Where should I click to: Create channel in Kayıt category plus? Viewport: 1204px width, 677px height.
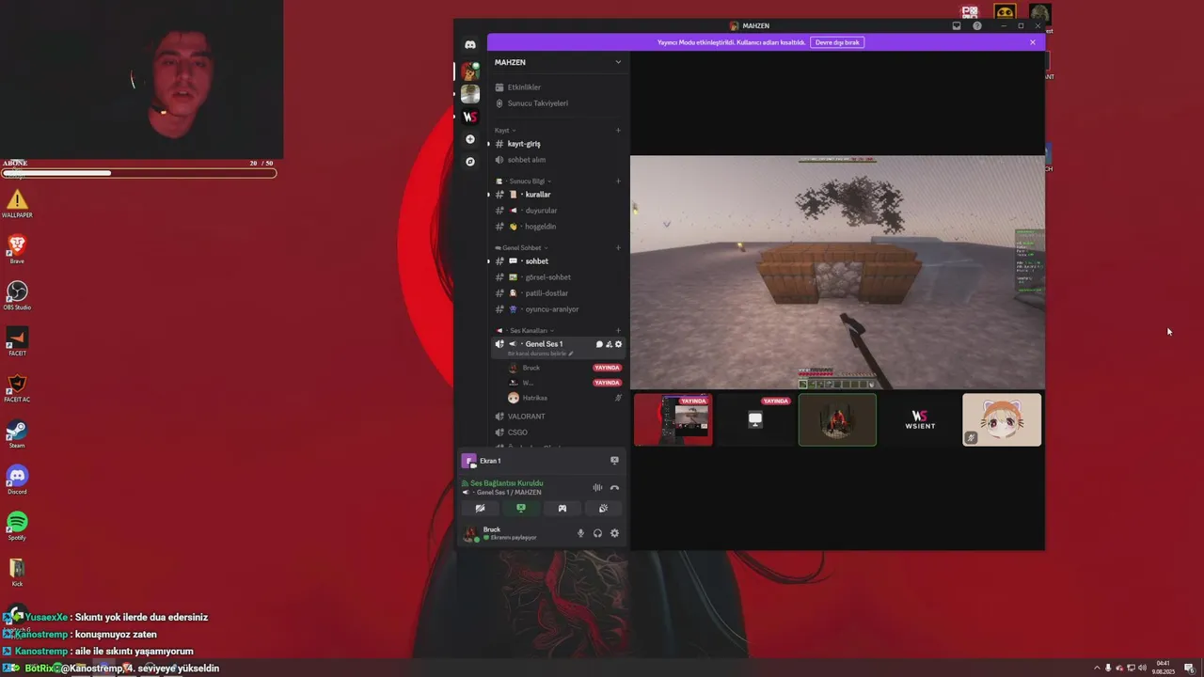click(618, 131)
